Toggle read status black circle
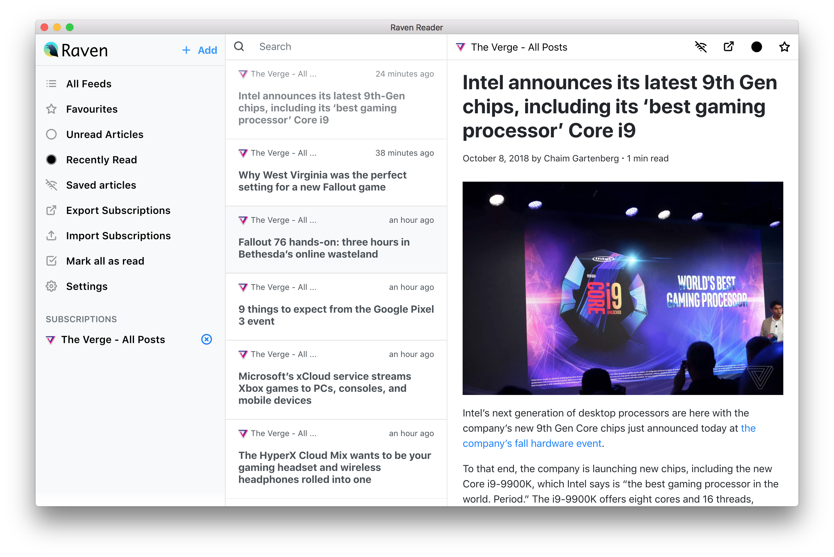Image resolution: width=834 pixels, height=557 pixels. [x=756, y=47]
